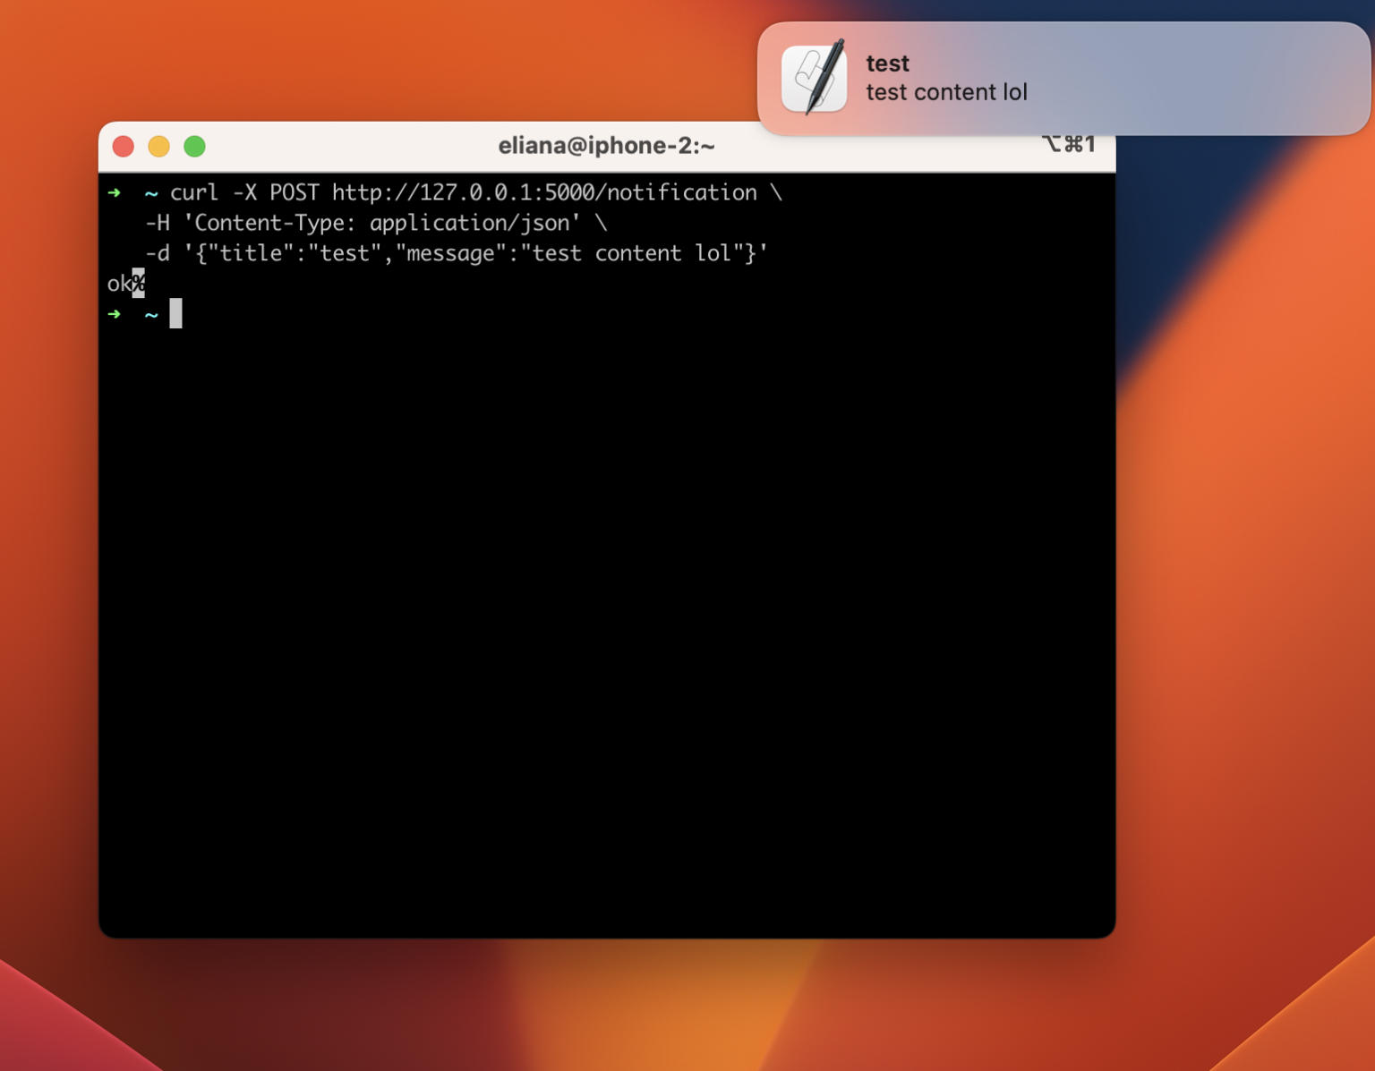Click the notification body text "test content lol"

[946, 91]
